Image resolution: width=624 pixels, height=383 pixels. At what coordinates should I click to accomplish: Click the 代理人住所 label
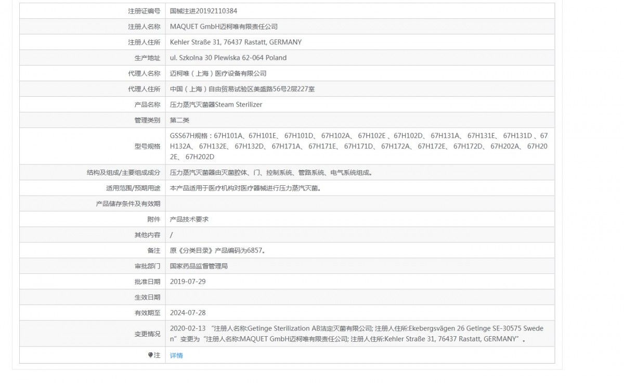point(144,89)
